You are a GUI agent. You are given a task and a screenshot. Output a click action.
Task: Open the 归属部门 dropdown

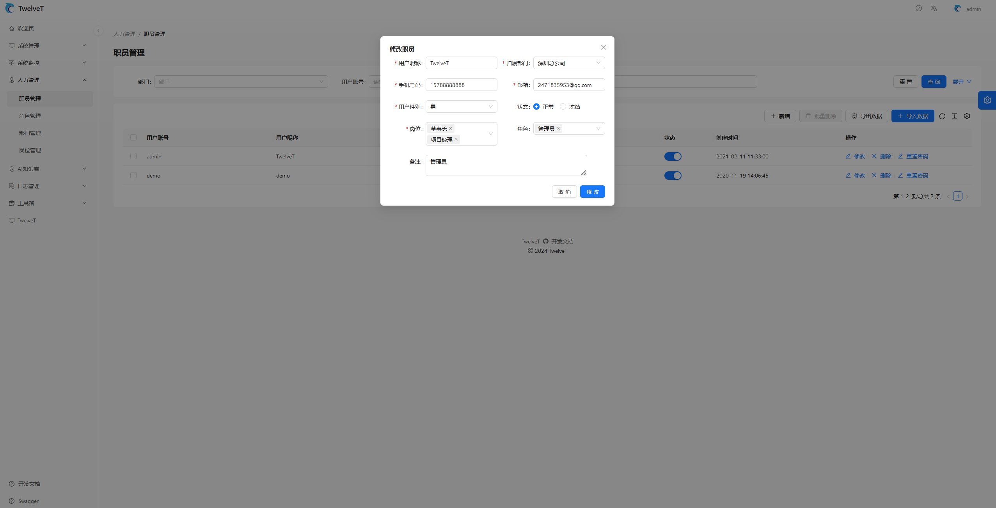[569, 63]
